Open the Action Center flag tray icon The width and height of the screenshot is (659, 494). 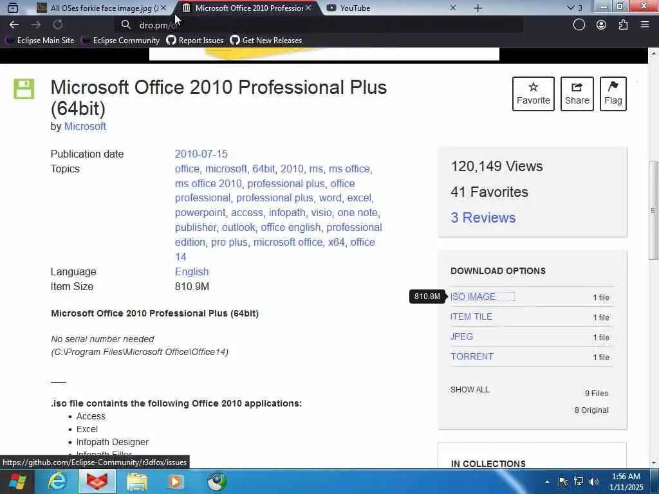(562, 482)
